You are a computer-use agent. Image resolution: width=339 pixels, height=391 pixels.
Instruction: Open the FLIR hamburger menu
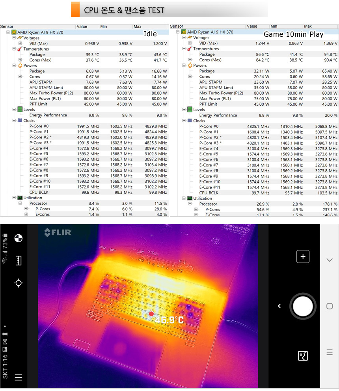pos(18,378)
